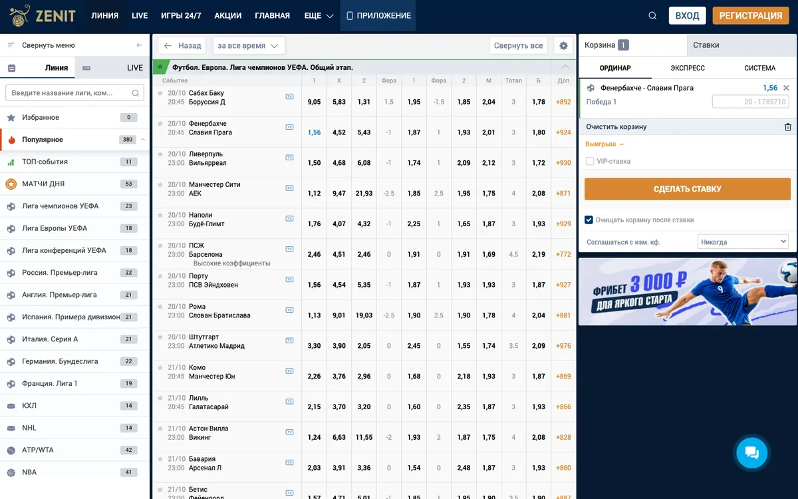Click the TV icon for Ливерпуль - Вильярреал
Viewport: 798px width, 499px height.
pyautogui.click(x=289, y=158)
